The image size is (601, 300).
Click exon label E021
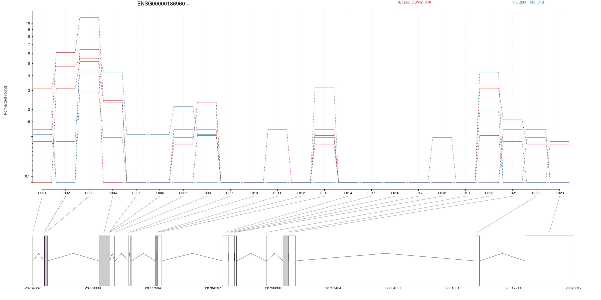[x=513, y=193]
